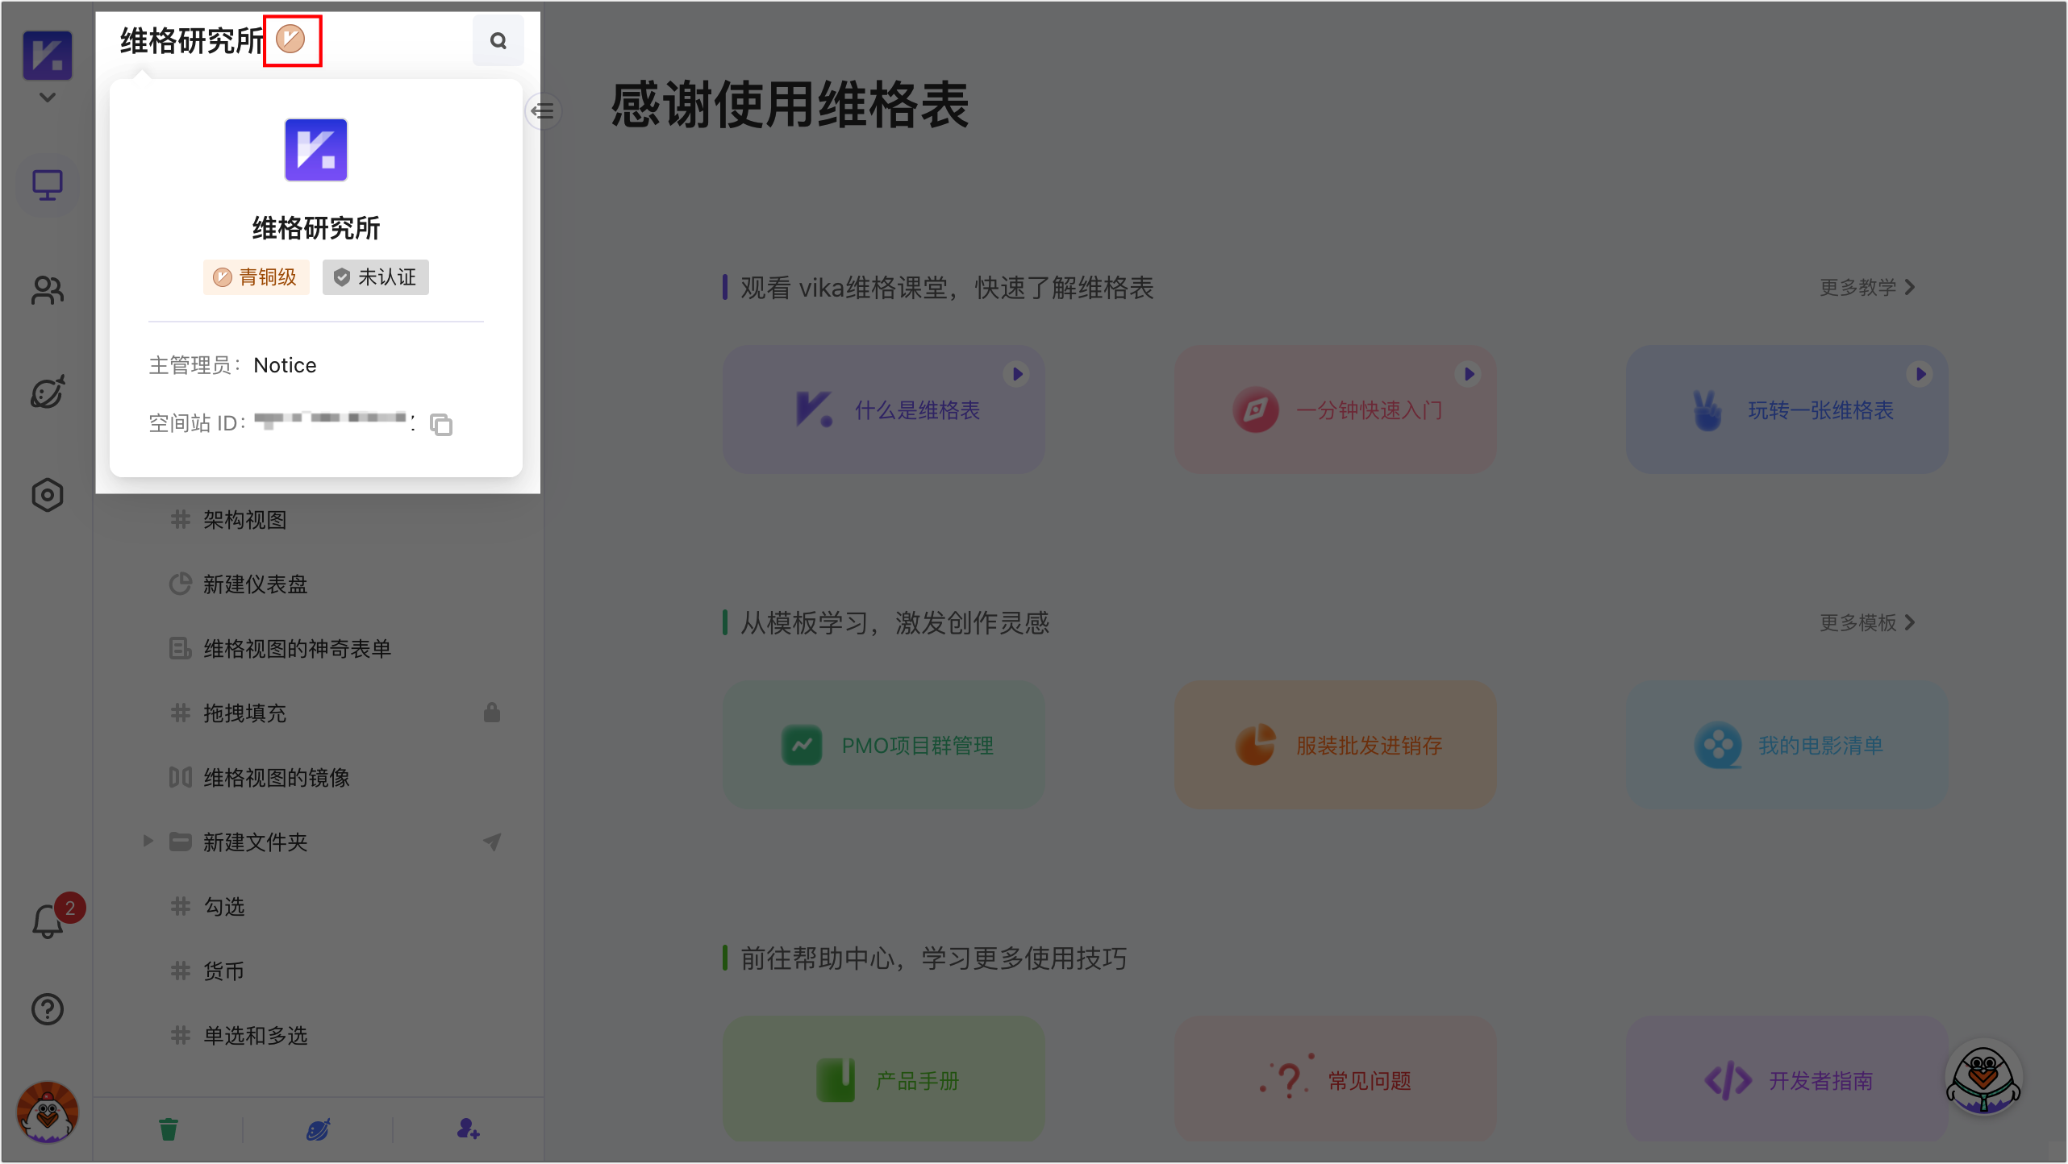2068x1164 pixels.
Task: Open the 什么是维格表 video card
Action: click(884, 409)
